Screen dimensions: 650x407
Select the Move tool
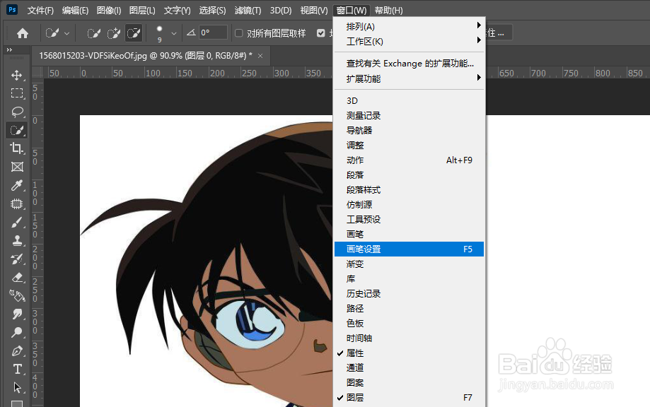tap(17, 75)
